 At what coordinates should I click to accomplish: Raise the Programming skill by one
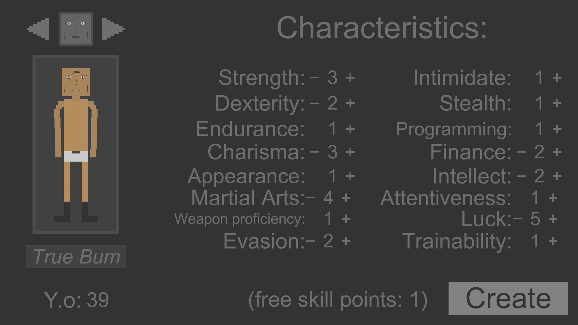click(x=557, y=129)
